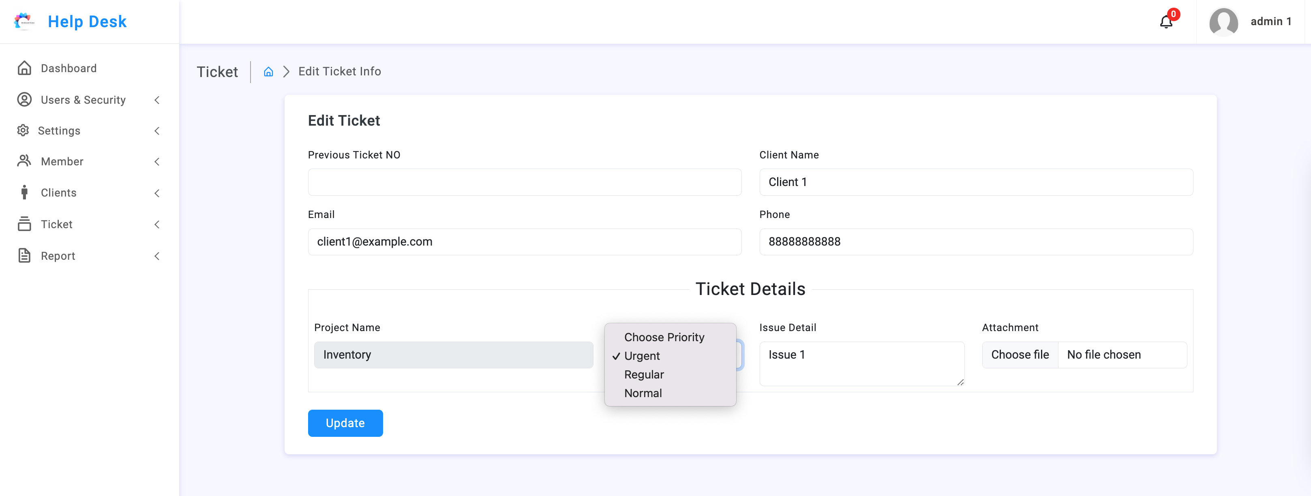Click the Choose file attachment button
The height and width of the screenshot is (496, 1311).
coord(1020,355)
